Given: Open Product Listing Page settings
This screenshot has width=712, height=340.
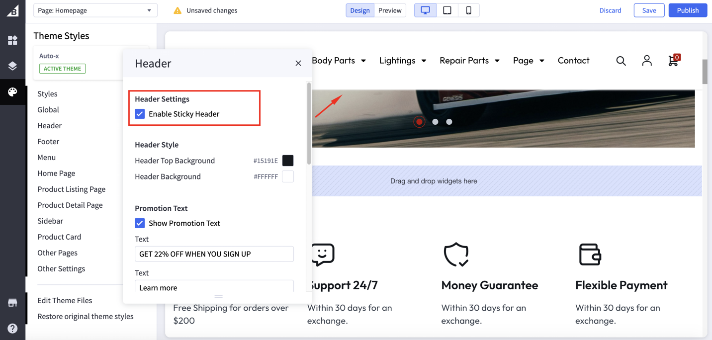Looking at the screenshot, I should [71, 189].
